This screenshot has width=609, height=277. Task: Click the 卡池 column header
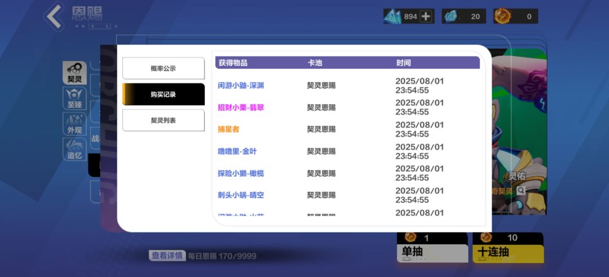coord(315,63)
